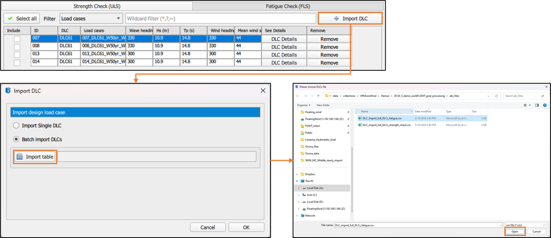The height and width of the screenshot is (238, 551).
Task: Click the Import table button
Action: point(35,157)
